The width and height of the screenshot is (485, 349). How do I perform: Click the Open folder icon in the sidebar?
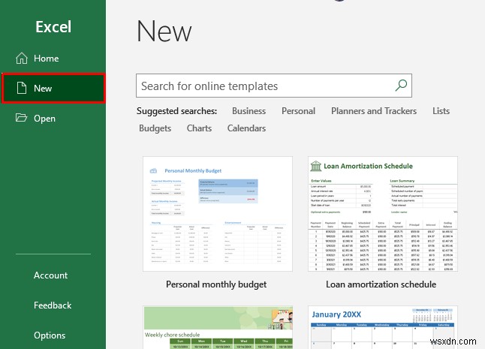21,118
